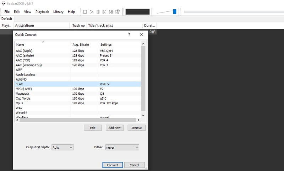The height and width of the screenshot is (171, 284).
Task: Sort presets by Settings column
Action: 120,45
